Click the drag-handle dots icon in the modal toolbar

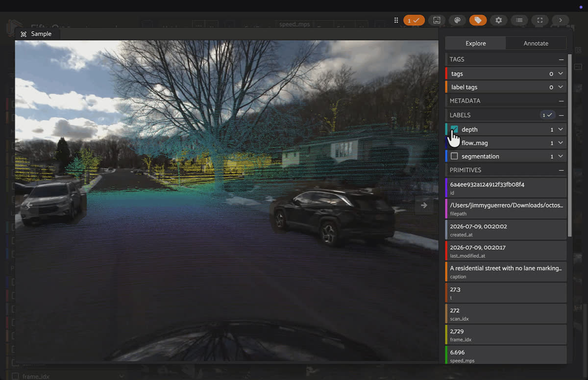point(396,20)
